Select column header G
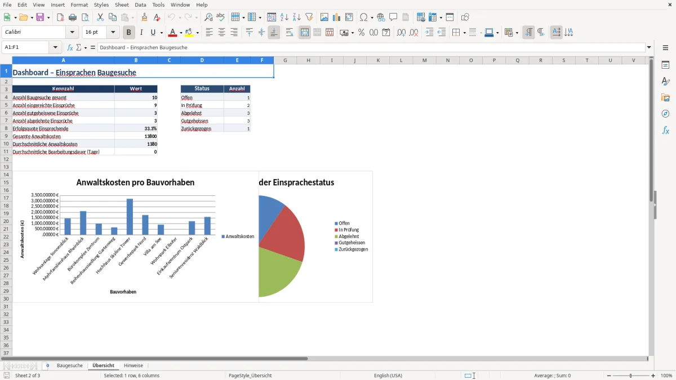 pyautogui.click(x=285, y=60)
